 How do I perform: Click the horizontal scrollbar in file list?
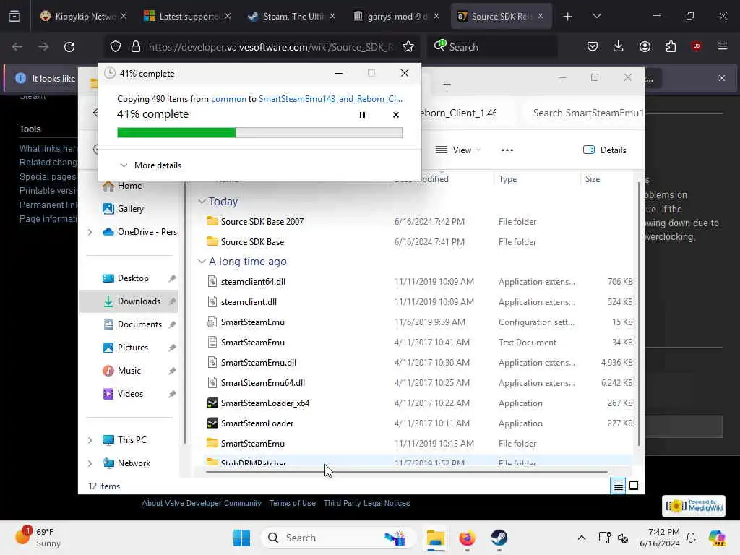coord(406,471)
